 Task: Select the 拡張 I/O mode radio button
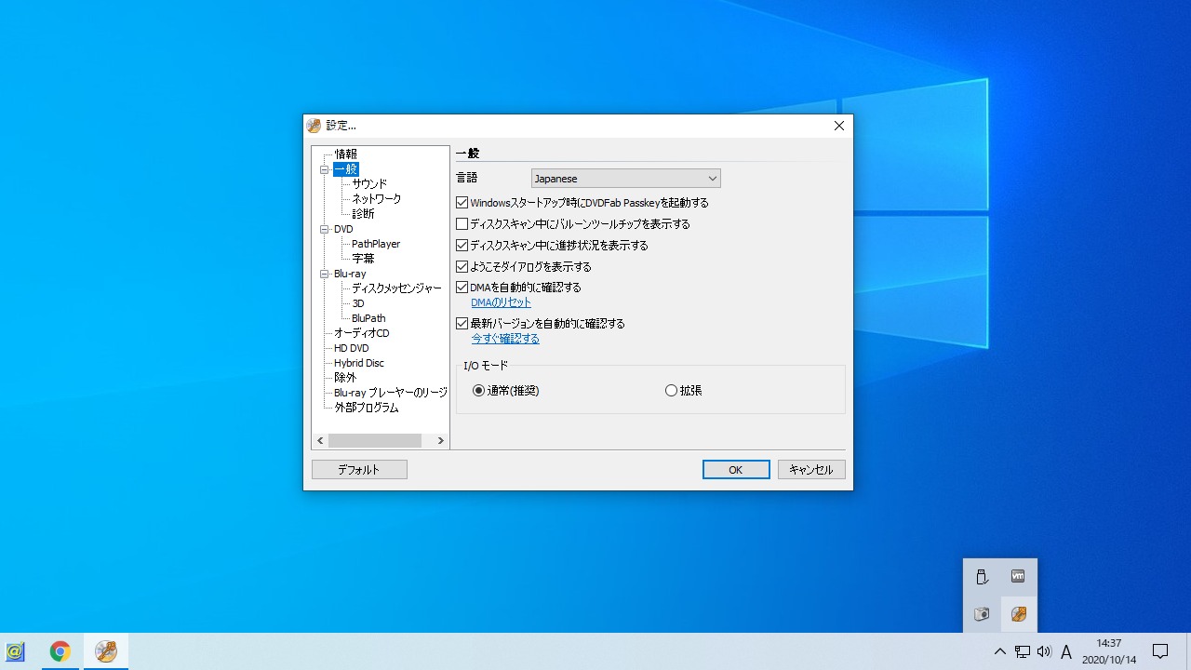(x=671, y=391)
